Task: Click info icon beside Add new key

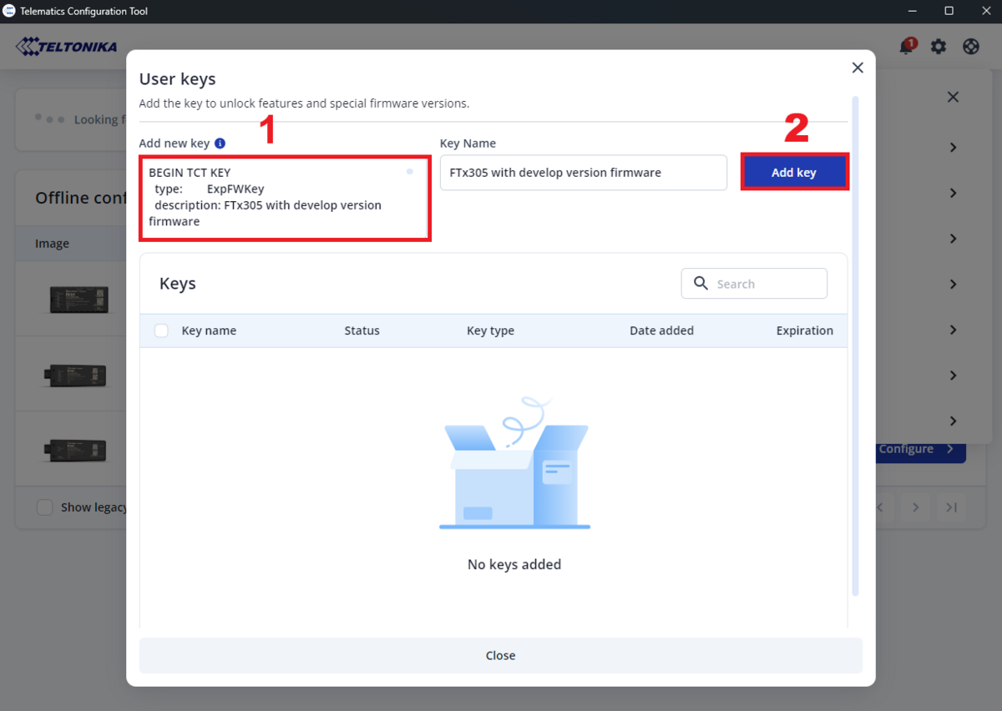Action: 220,144
